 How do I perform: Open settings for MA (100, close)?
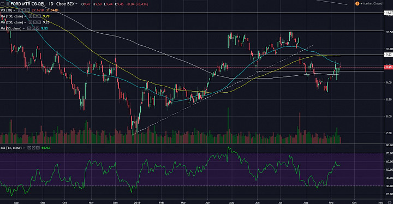[35, 16]
